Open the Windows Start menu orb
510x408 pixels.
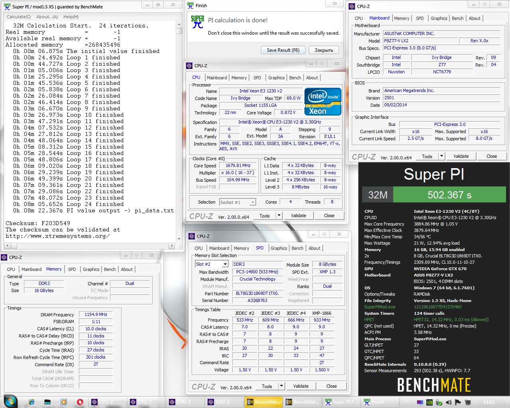(10, 402)
